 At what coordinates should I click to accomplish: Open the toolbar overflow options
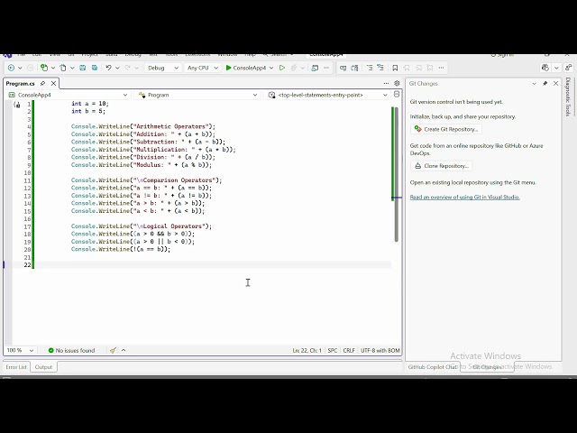[x=441, y=68]
